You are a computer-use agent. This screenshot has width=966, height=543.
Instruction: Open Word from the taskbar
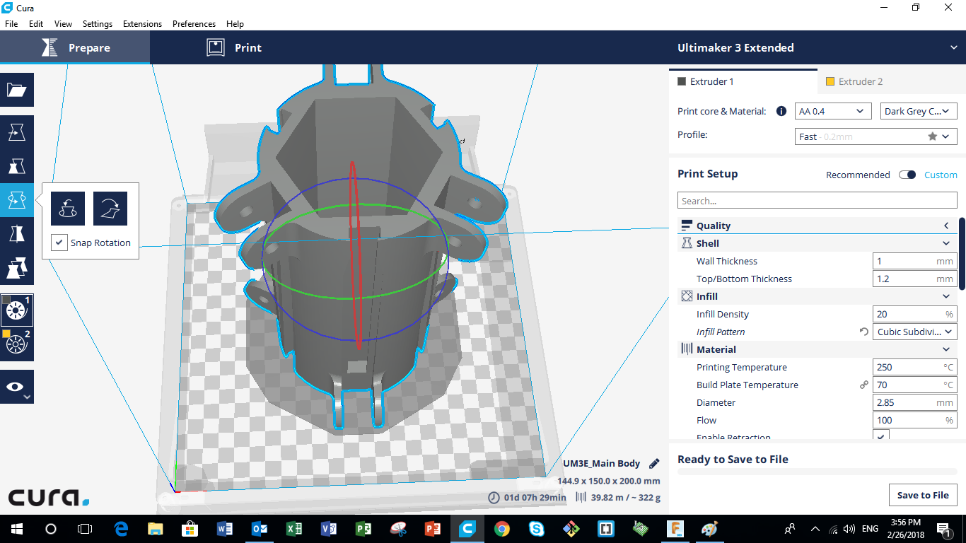(x=224, y=529)
